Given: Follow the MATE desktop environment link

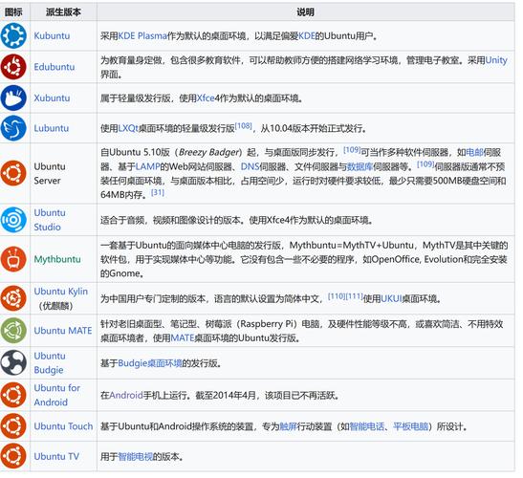Looking at the screenshot, I should point(183,337).
